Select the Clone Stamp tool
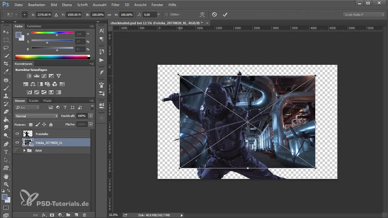Screen dimensions: 388x218 point(6,96)
